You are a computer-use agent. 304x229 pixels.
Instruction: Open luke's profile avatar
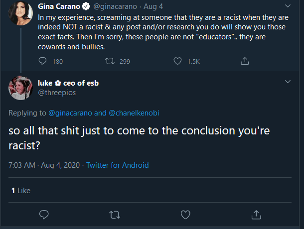19,88
